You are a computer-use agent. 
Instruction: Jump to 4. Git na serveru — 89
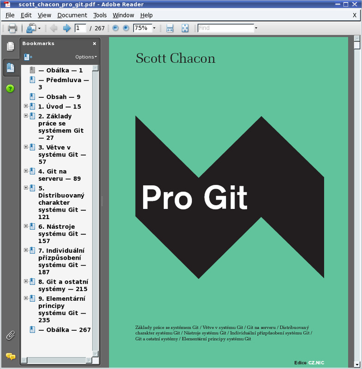(59, 175)
